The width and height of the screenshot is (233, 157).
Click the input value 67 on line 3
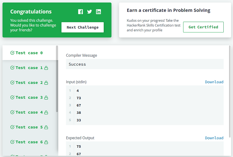click(x=79, y=105)
